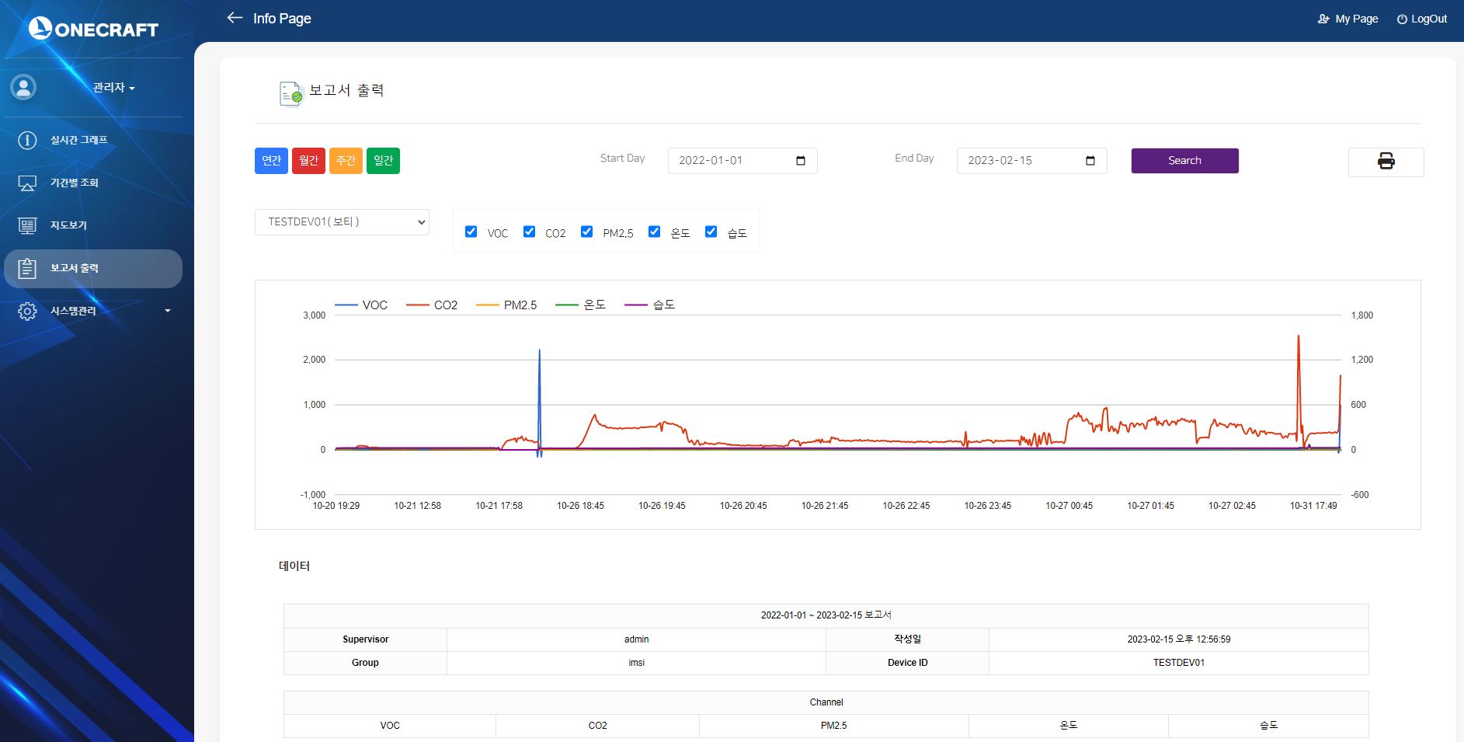Click the 지도보기 map icon in sidebar
Image resolution: width=1464 pixels, height=742 pixels.
[x=27, y=225]
